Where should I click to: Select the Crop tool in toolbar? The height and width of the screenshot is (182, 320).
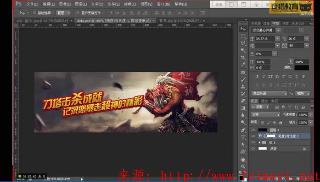(x=243, y=57)
